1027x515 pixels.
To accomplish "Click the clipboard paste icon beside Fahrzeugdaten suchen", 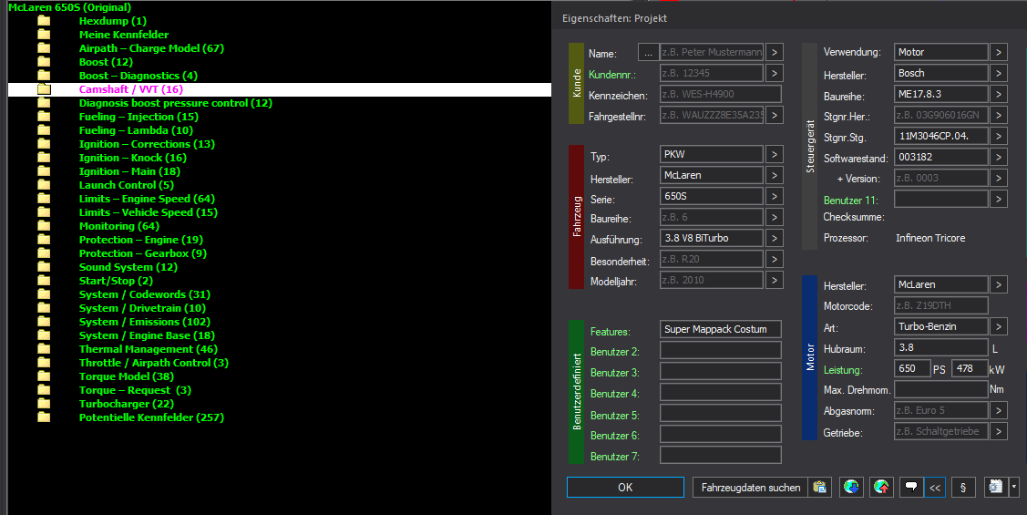I will 819,487.
